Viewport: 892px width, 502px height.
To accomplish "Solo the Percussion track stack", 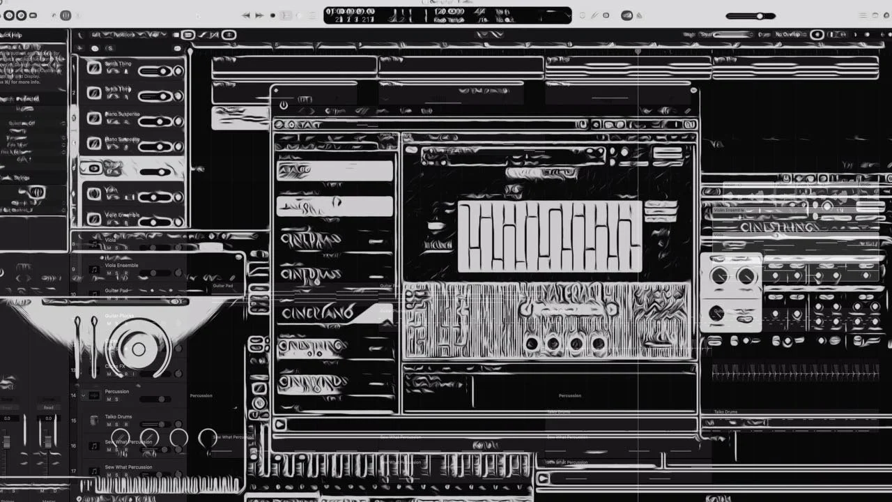I will [116, 399].
